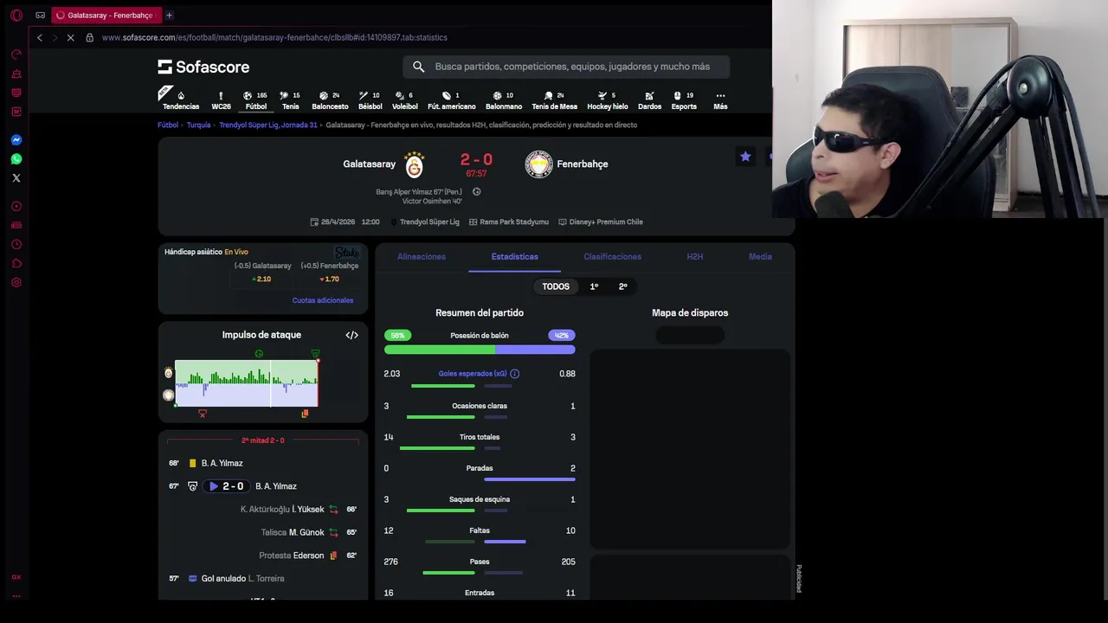Click the search input field
This screenshot has height=623, width=1108.
coord(566,67)
